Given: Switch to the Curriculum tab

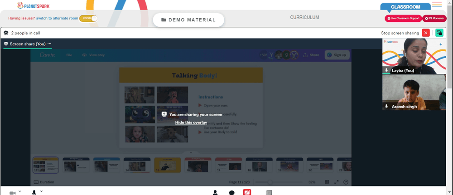Looking at the screenshot, I should 304,17.
